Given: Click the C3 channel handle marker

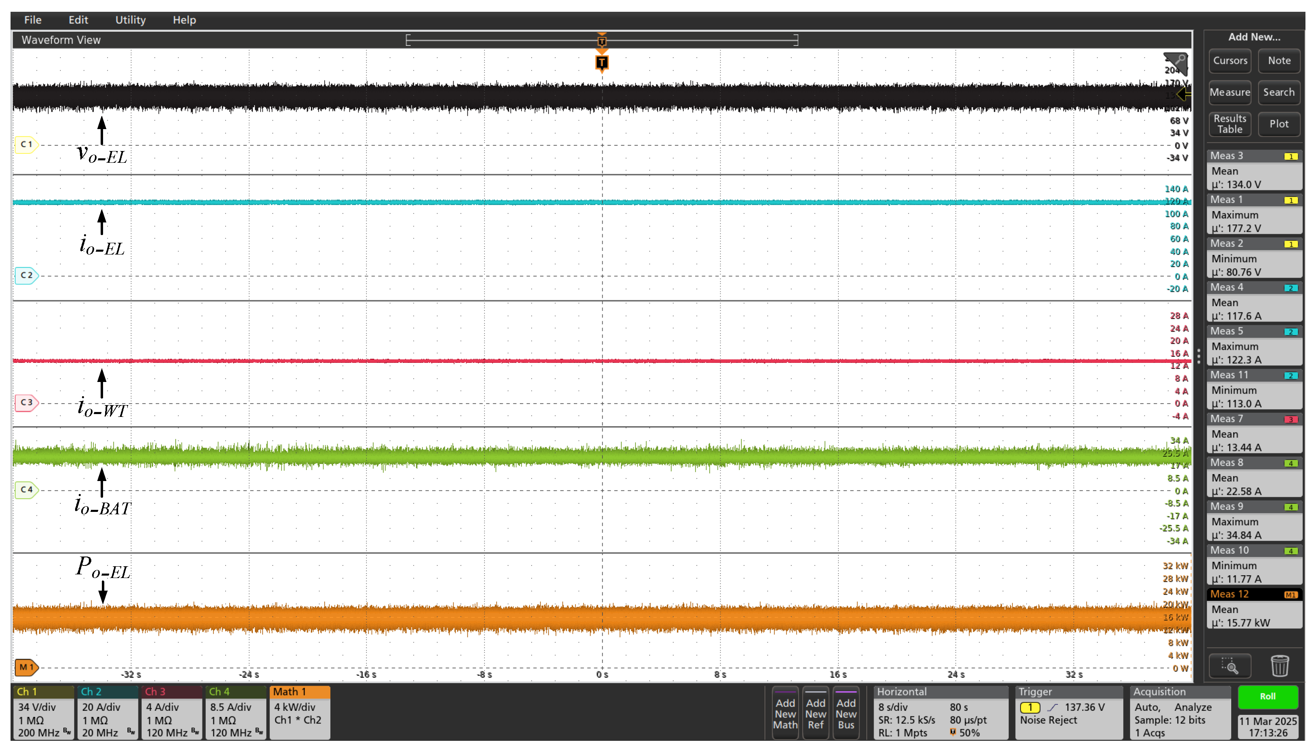Looking at the screenshot, I should tap(26, 402).
